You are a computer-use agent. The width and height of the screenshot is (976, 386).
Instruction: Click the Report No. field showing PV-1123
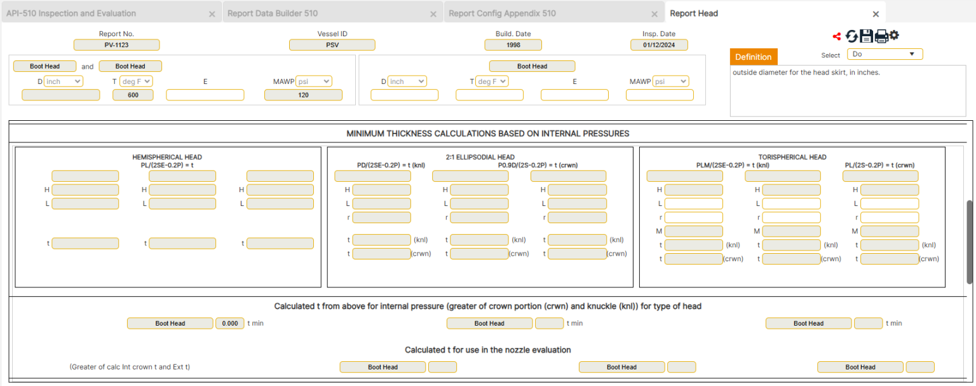(117, 45)
